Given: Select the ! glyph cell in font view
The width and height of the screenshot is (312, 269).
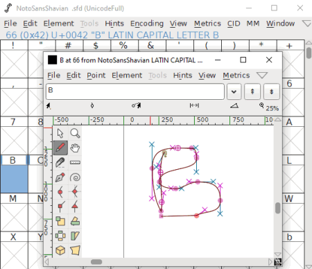Looking at the screenshot, I should coord(14,64).
